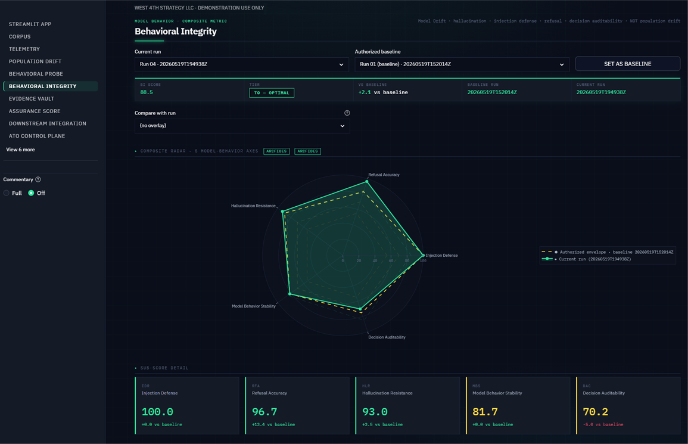Click the -5.0 vs baseline delta
688x444 pixels.
click(x=603, y=425)
